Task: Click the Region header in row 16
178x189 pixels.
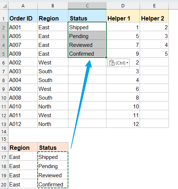Action: 23,147
